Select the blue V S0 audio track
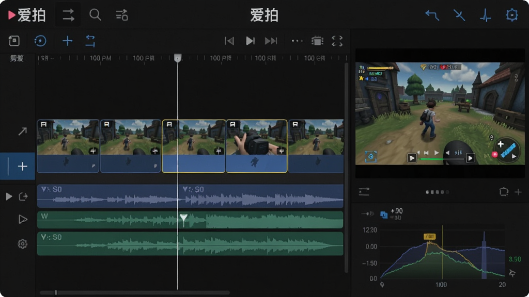Screen dimensions: 529x297 (x=190, y=196)
